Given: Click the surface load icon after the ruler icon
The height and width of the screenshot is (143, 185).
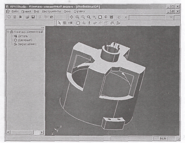Looking at the screenshot, I should click(101, 23).
